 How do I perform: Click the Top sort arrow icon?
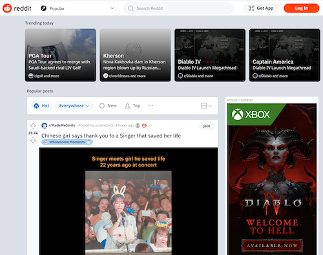pos(127,106)
